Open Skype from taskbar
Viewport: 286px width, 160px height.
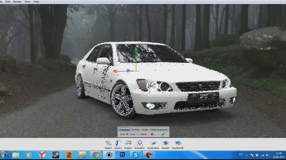pos(135,155)
